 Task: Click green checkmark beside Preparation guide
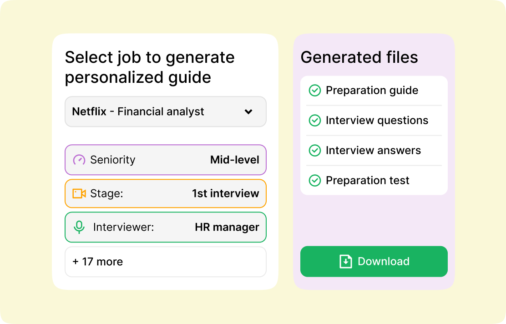[x=314, y=91]
